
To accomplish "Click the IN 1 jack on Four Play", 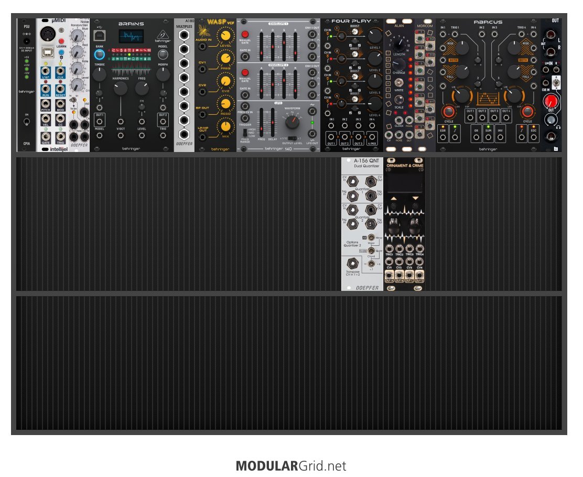I will pyautogui.click(x=331, y=126).
